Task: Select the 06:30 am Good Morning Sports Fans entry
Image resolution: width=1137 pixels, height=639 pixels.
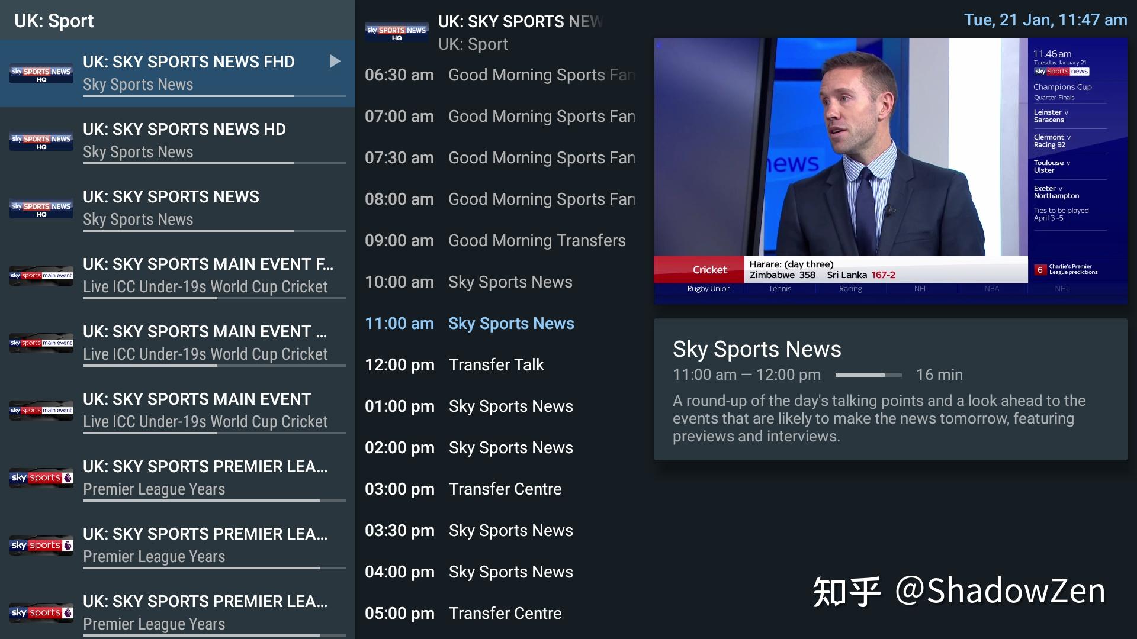Action: coord(500,75)
